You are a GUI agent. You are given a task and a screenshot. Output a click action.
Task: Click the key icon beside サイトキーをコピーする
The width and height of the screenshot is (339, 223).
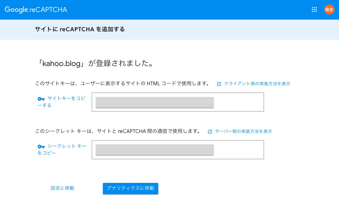[x=41, y=99]
